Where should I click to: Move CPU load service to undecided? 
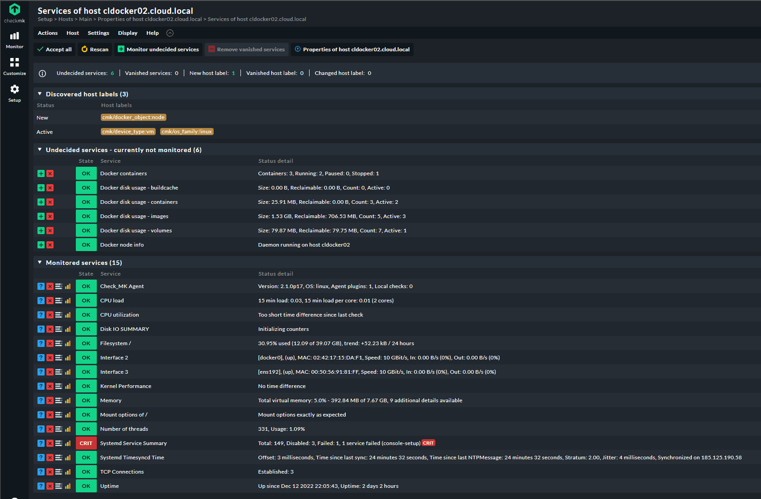41,301
